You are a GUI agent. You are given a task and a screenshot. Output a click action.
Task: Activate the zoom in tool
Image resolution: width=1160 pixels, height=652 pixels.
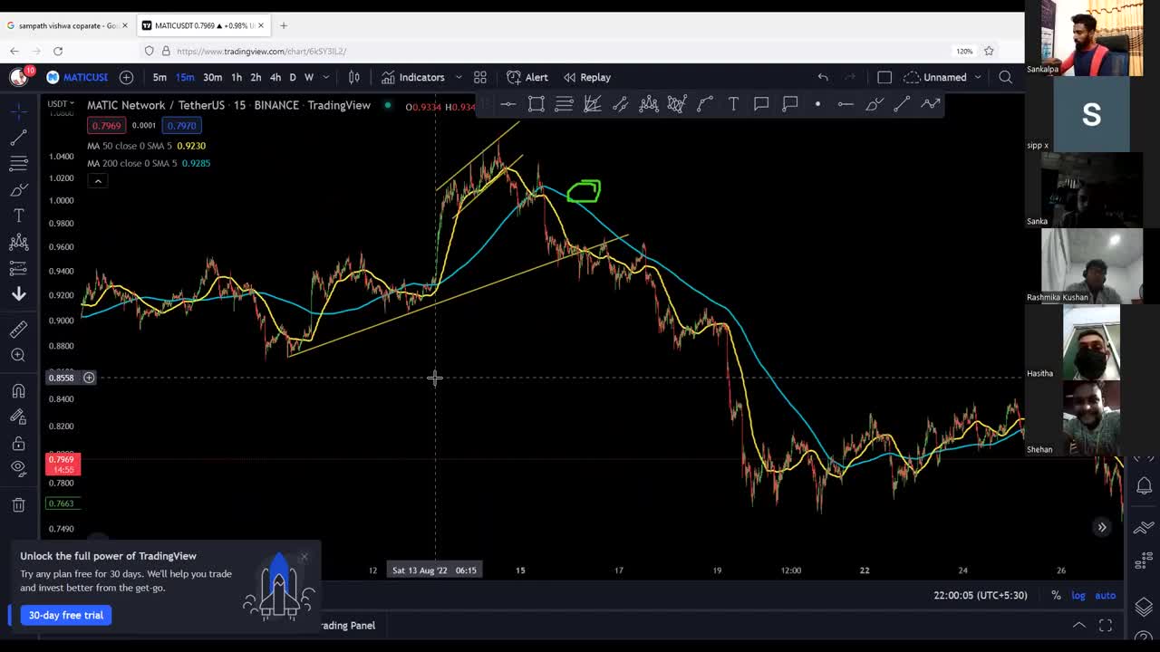pos(18,355)
